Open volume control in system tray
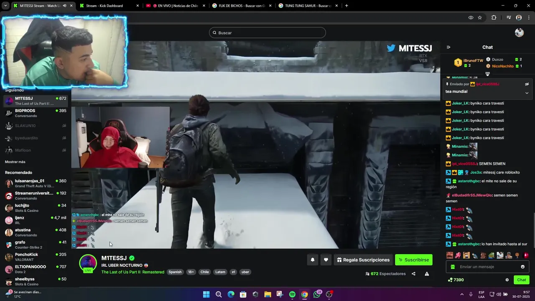 (499, 294)
